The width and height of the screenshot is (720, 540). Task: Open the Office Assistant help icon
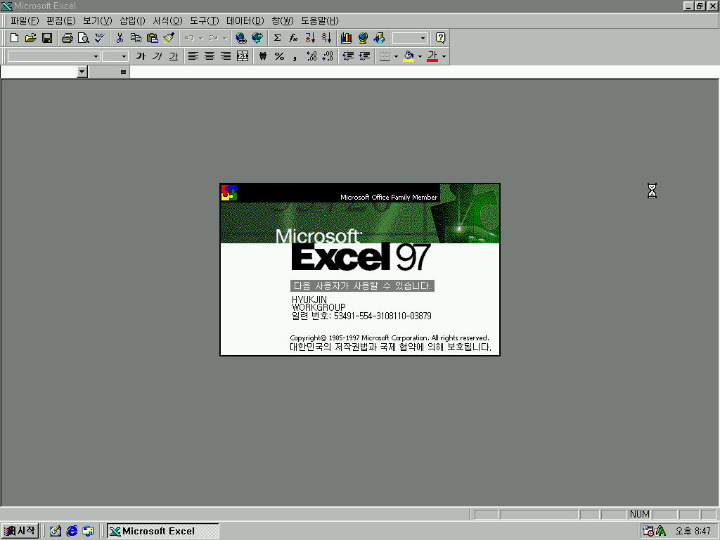tap(440, 38)
